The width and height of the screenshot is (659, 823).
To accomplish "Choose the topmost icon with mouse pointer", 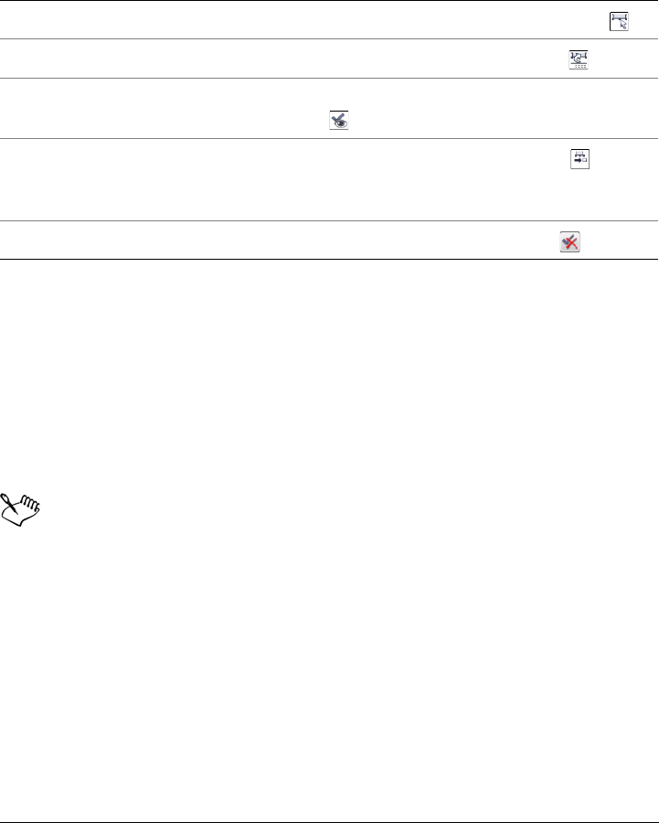I will pyautogui.click(x=619, y=22).
